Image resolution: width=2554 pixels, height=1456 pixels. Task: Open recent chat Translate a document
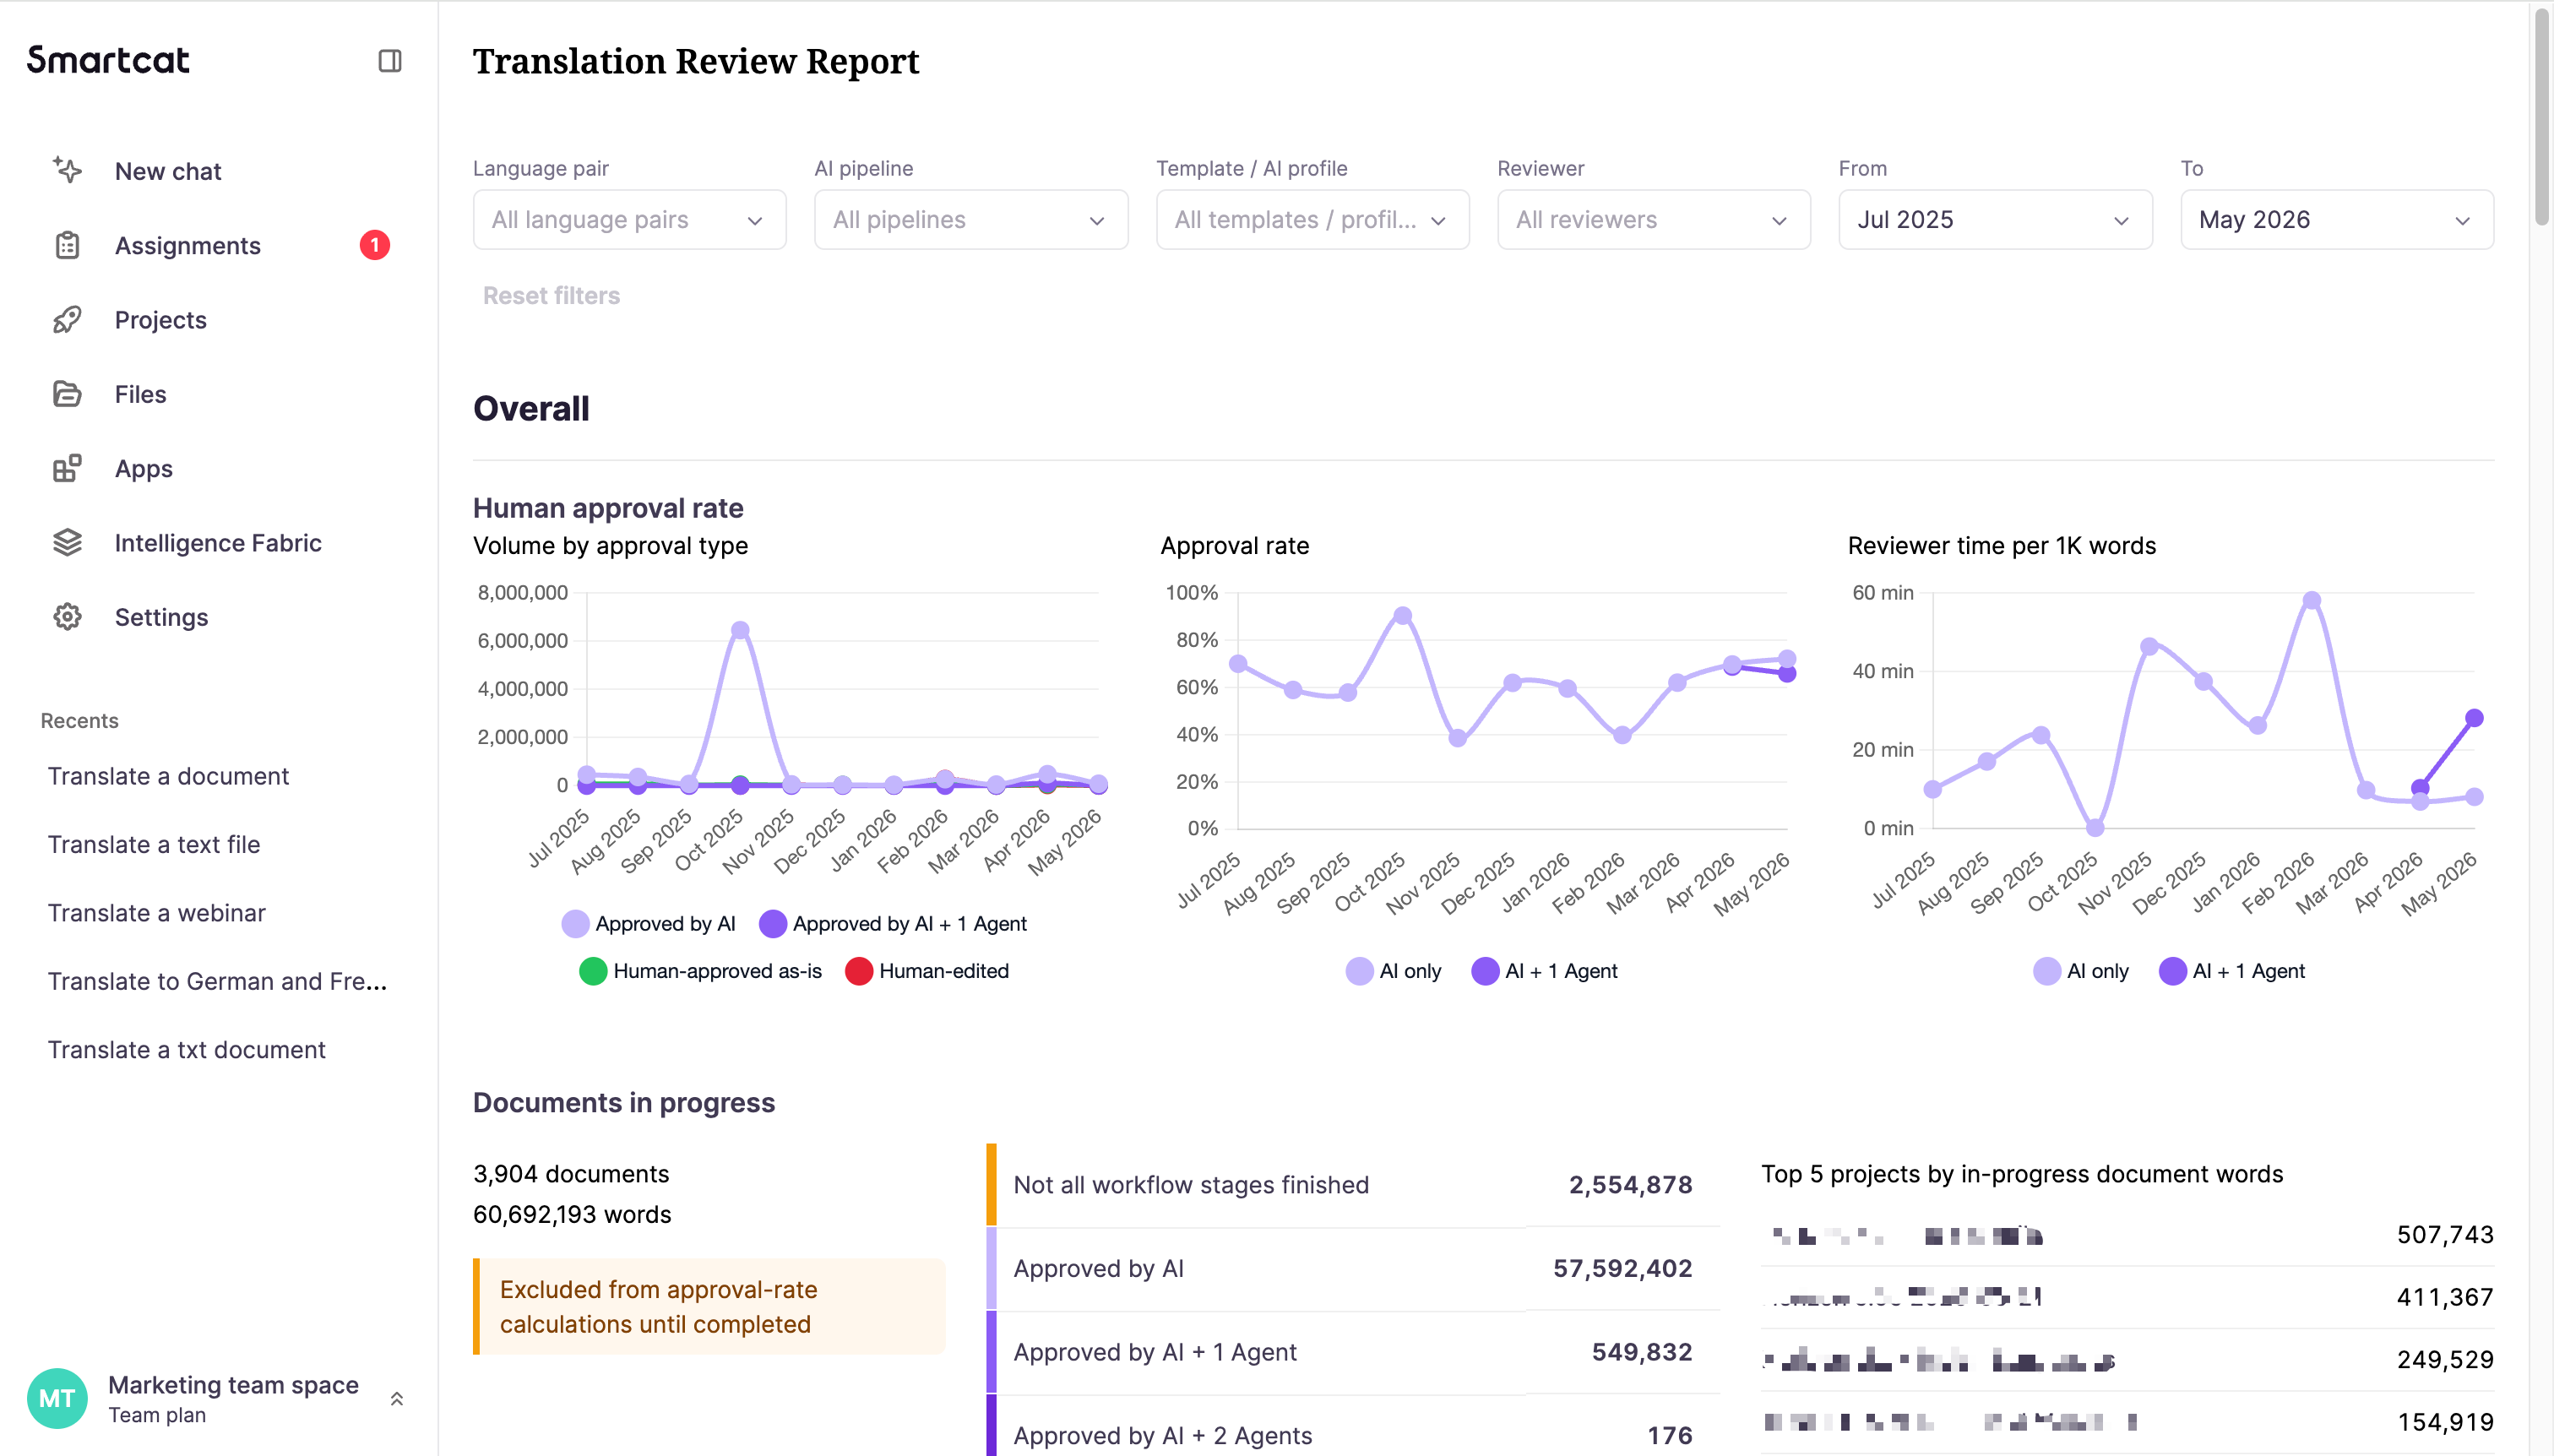168,776
